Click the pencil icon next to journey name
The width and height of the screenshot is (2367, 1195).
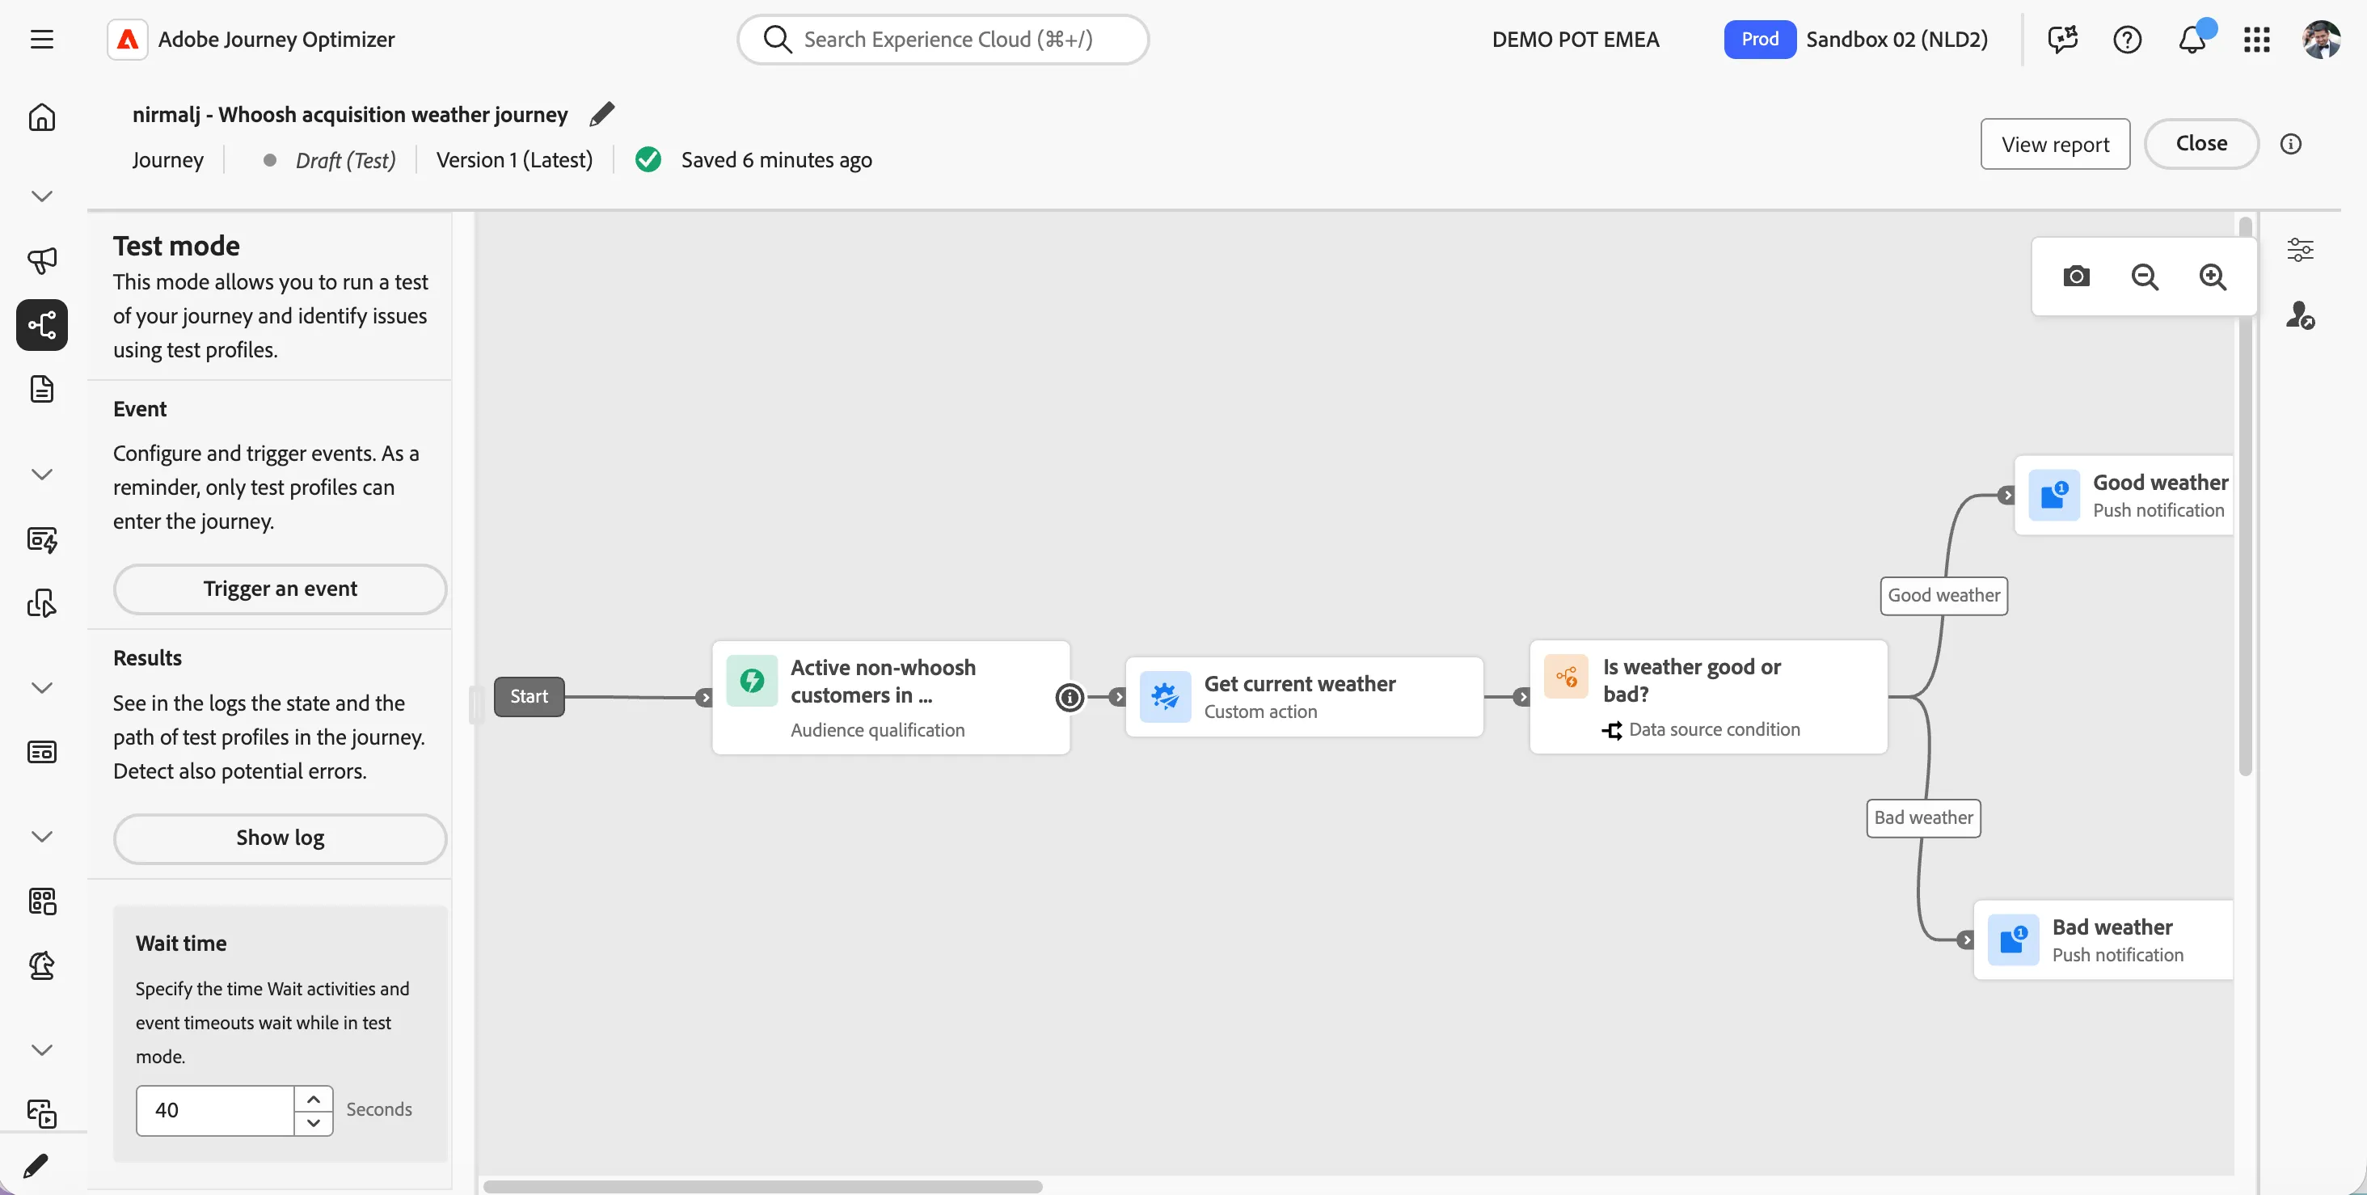pyautogui.click(x=602, y=114)
